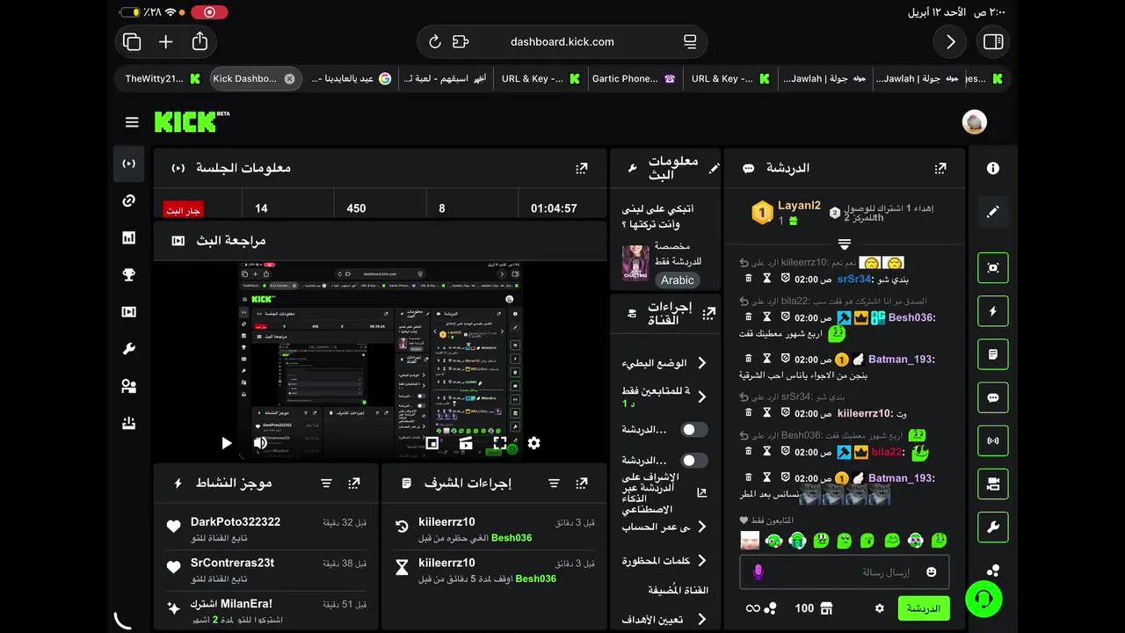Open a new browser tab with plus
Image resolution: width=1125 pixels, height=633 pixels.
pyautogui.click(x=165, y=41)
